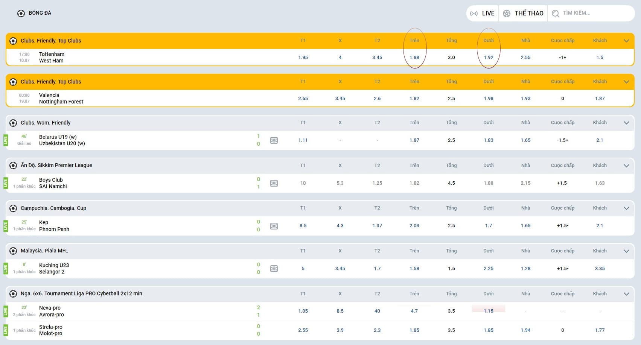
Task: Select Nhà odds 1.94 for Strela-pro
Action: [x=526, y=330]
